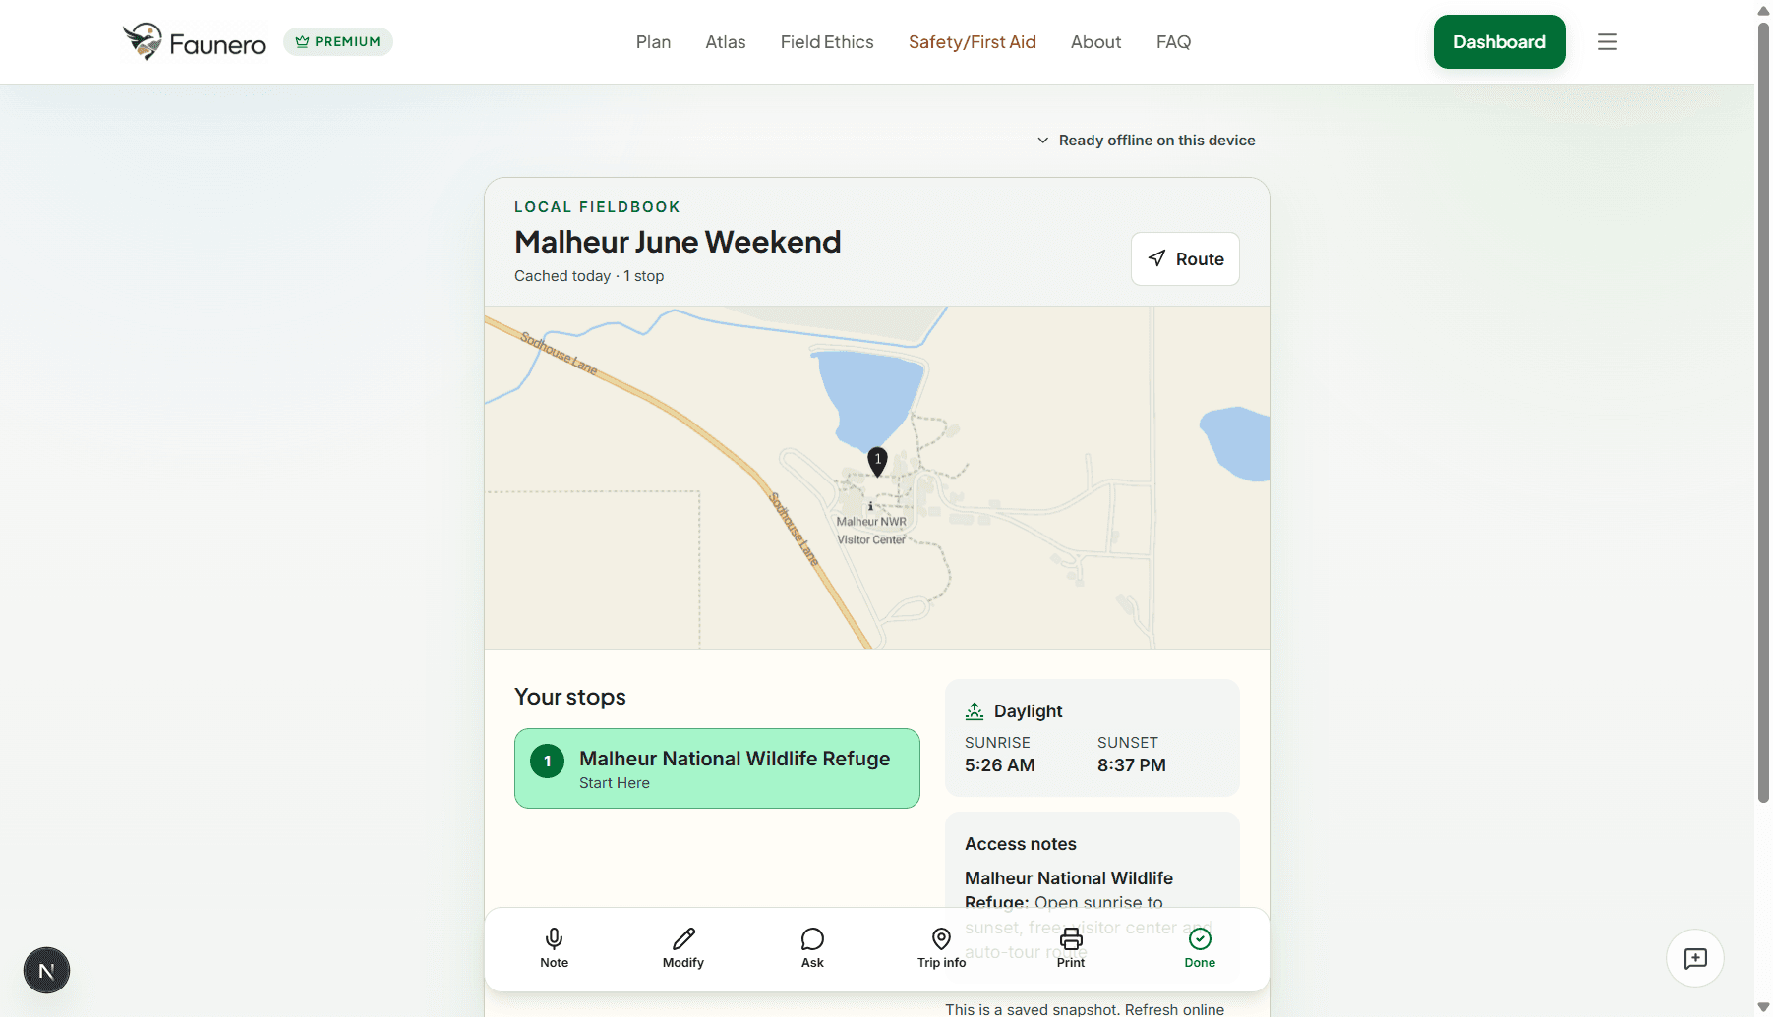
Task: Click the scrollbar down arrow
Action: pos(1763,1007)
